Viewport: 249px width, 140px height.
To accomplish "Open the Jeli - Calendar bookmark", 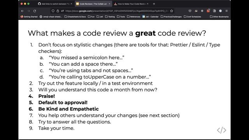I will pyautogui.click(x=151, y=17).
